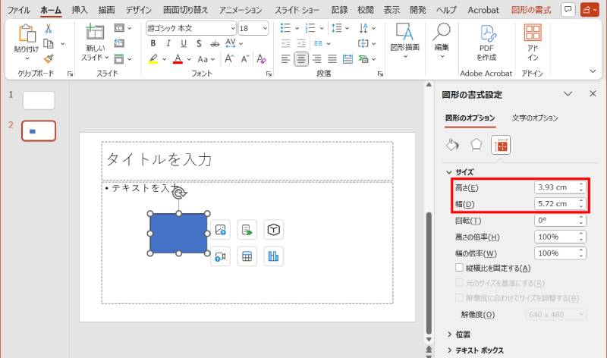Create a PDF with Adobe Acrobat
607x358 pixels.
[486, 42]
